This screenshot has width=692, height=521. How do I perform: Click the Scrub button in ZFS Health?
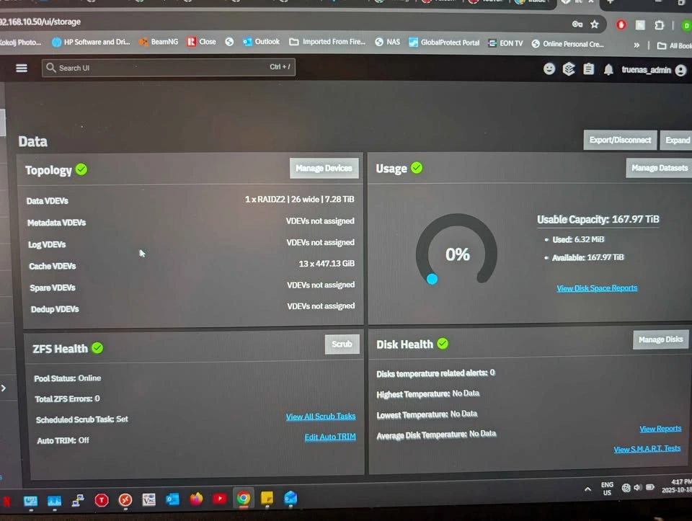point(342,344)
